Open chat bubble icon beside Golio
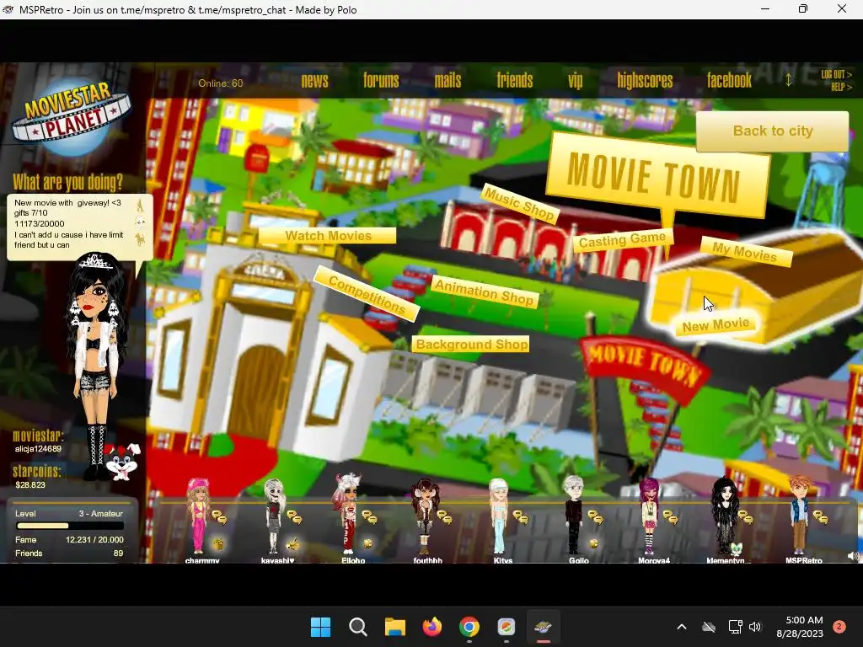Viewport: 863px width, 647px height. [x=596, y=517]
